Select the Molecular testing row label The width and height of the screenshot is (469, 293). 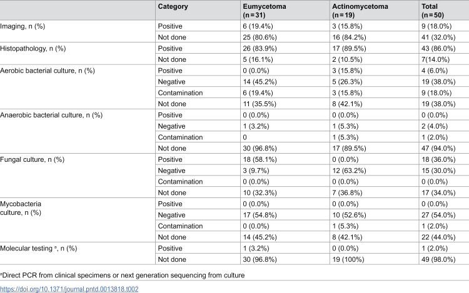point(38,248)
